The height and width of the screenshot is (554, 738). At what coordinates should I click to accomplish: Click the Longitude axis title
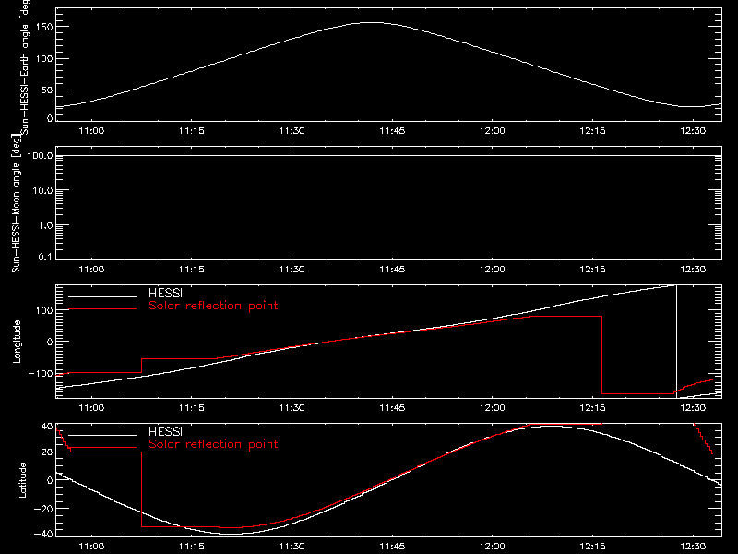(17, 342)
